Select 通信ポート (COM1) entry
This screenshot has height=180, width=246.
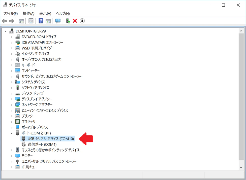[42, 144]
